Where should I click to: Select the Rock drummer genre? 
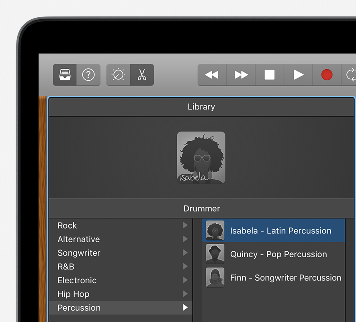click(x=121, y=225)
